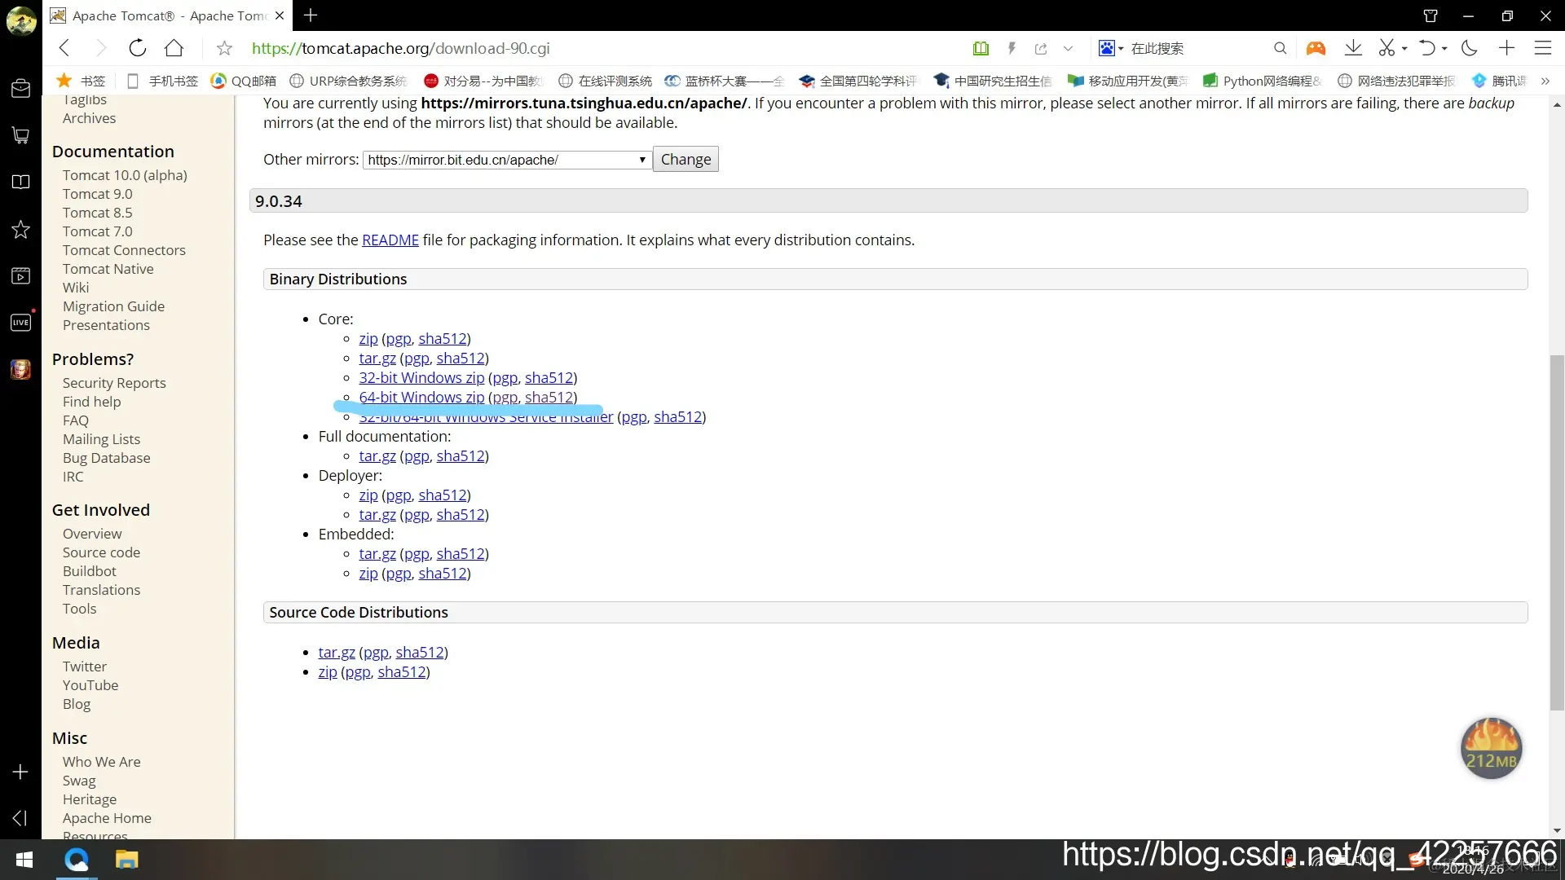
Task: Open the scissors screenshot tool
Action: pyautogui.click(x=1386, y=48)
